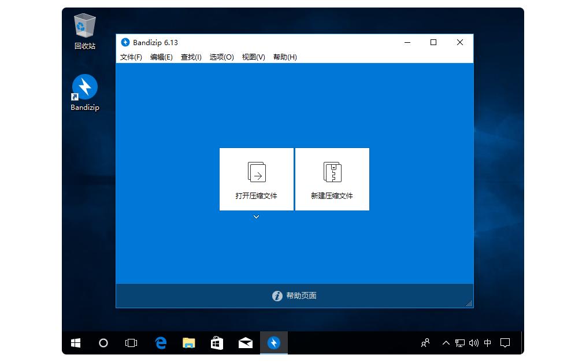Open the Action Center notification icon
Image resolution: width=586 pixels, height=362 pixels.
coord(506,342)
